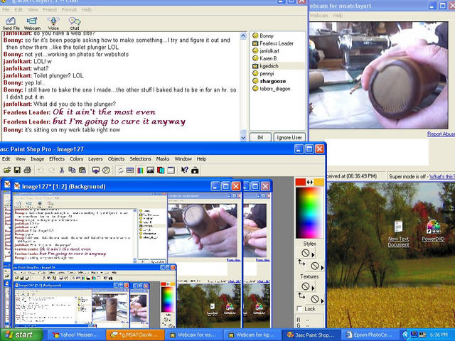The image size is (455, 341).
Task: Select New Text Document desktop icon
Action: 399,234
